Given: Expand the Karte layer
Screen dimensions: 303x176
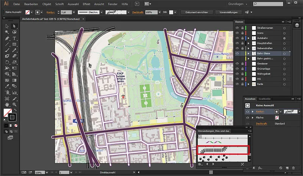Looking at the screenshot, I should point(248,84).
